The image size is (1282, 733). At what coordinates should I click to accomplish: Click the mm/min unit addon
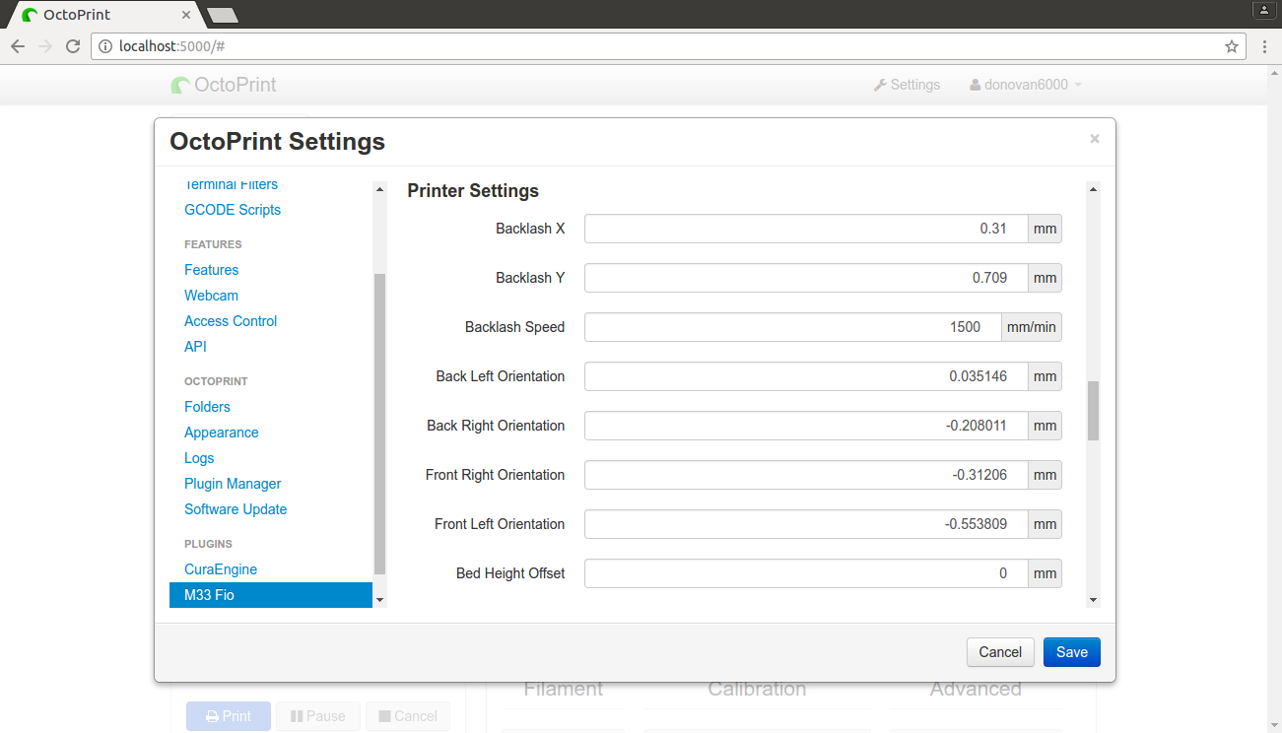[x=1032, y=327]
